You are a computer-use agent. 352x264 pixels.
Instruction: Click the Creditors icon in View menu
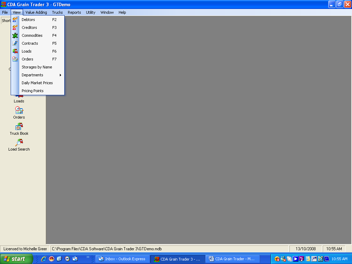click(x=15, y=27)
